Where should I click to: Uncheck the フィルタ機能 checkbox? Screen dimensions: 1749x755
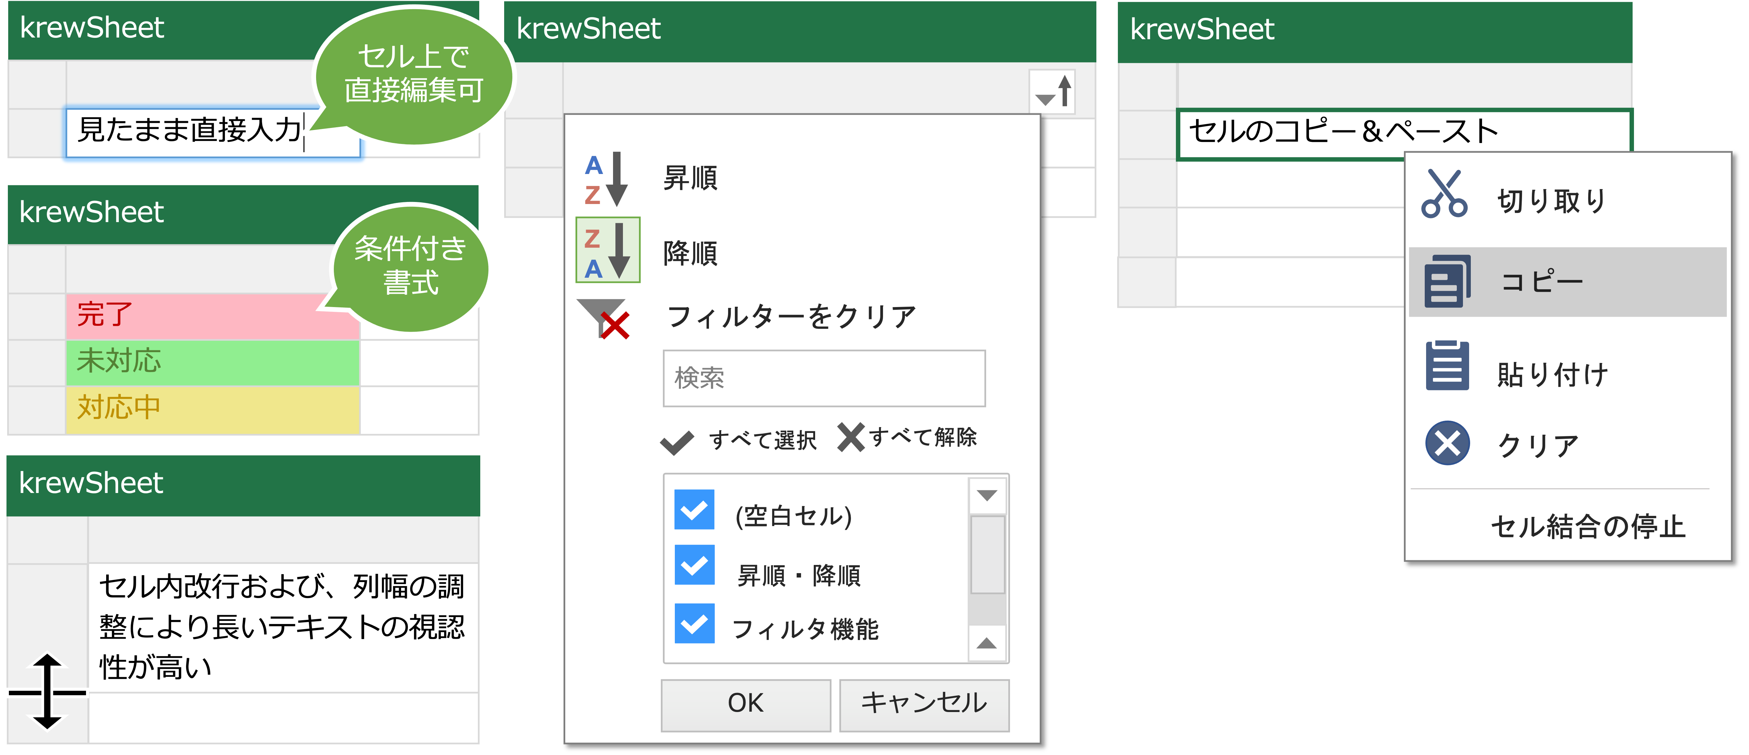[694, 623]
